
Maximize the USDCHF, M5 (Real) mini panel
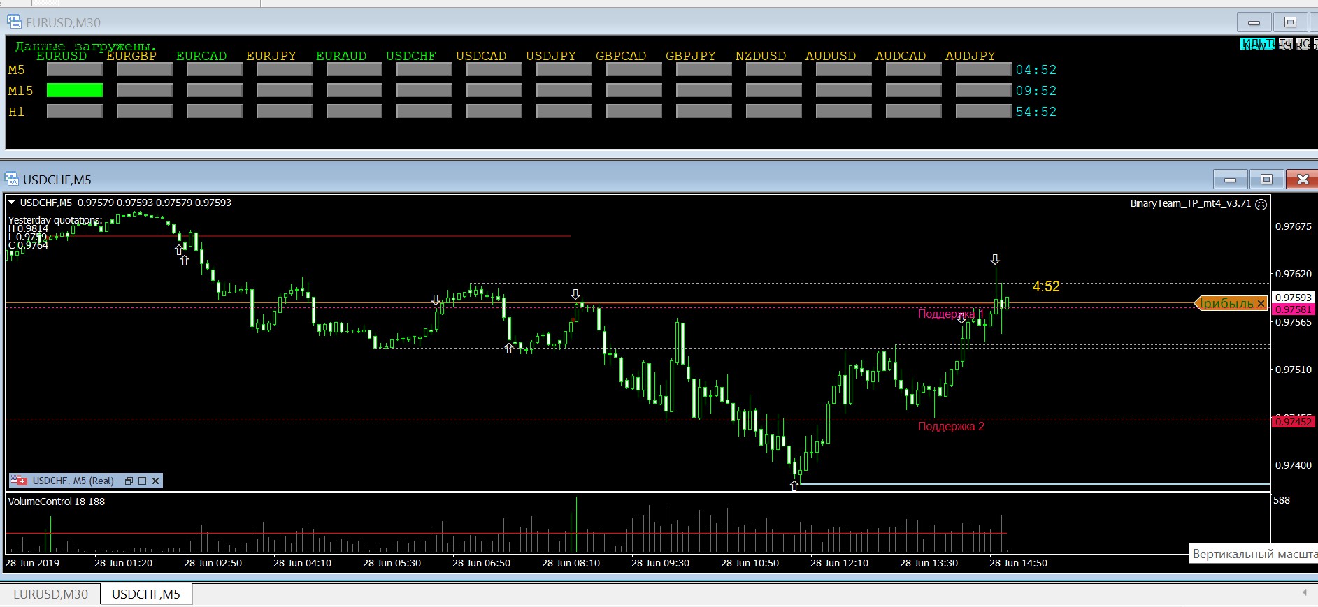[142, 481]
